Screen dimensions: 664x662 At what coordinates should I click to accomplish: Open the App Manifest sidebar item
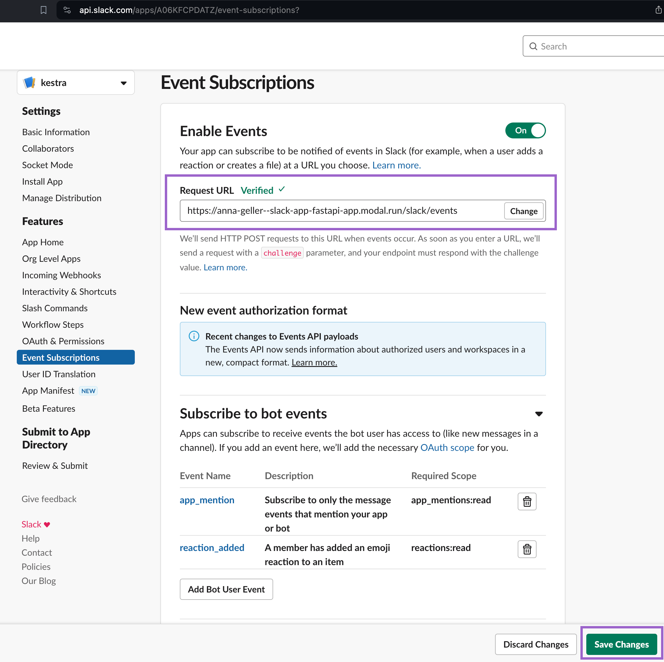tap(48, 391)
